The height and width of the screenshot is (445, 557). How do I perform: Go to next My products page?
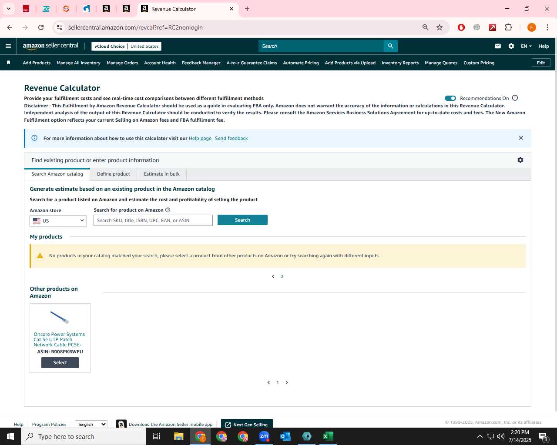(282, 276)
